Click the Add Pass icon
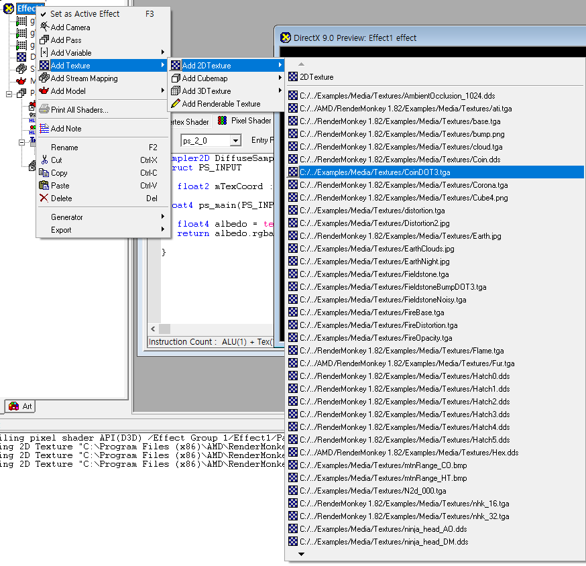Viewport: 586px width, 566px height. pyautogui.click(x=44, y=40)
